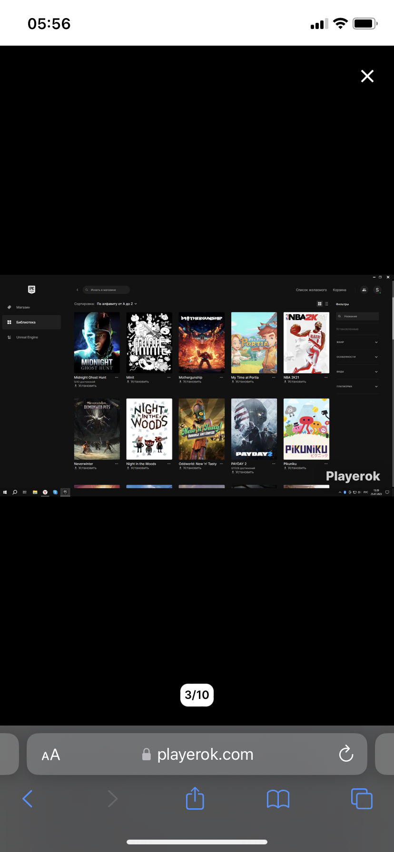Open PAYDAY 2's three-dot menu
This screenshot has height=852, width=394.
coord(274,464)
